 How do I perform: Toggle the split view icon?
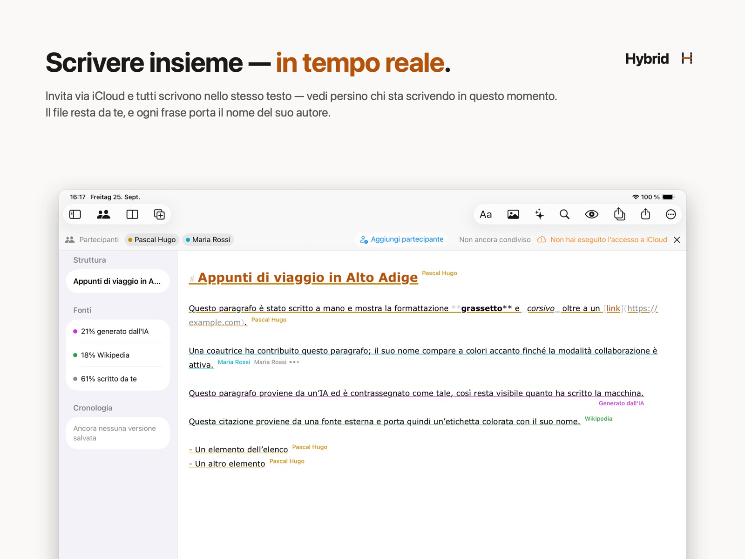[x=132, y=214]
